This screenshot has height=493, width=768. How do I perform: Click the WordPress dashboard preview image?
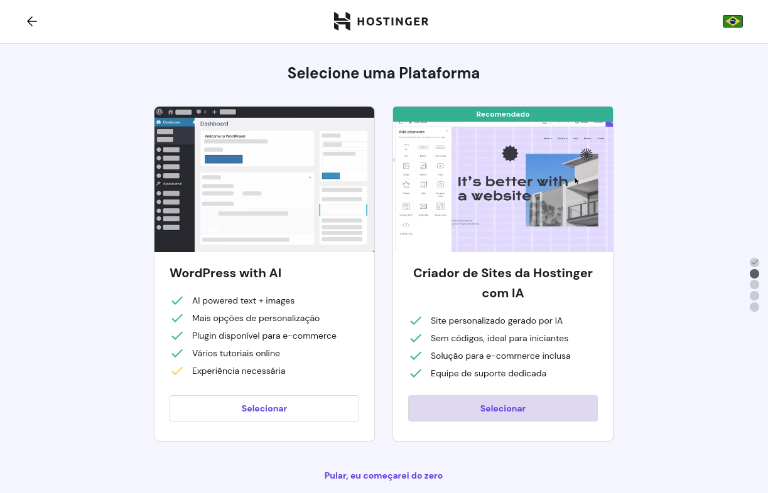point(264,179)
